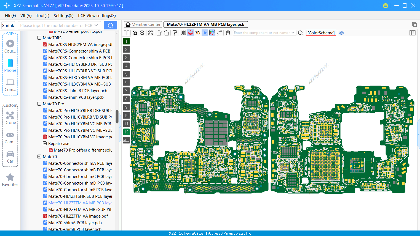Open Mate70-shimA PCB layer.pcb

pyautogui.click(x=72, y=223)
